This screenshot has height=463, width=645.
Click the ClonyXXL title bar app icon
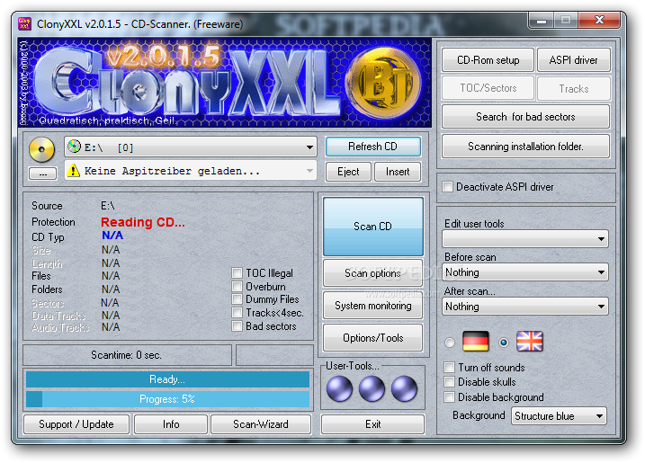(x=24, y=24)
